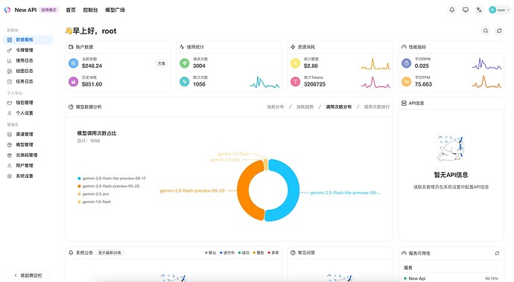Click the 系统公告 bell header icon
The image size is (514, 282).
click(x=71, y=252)
